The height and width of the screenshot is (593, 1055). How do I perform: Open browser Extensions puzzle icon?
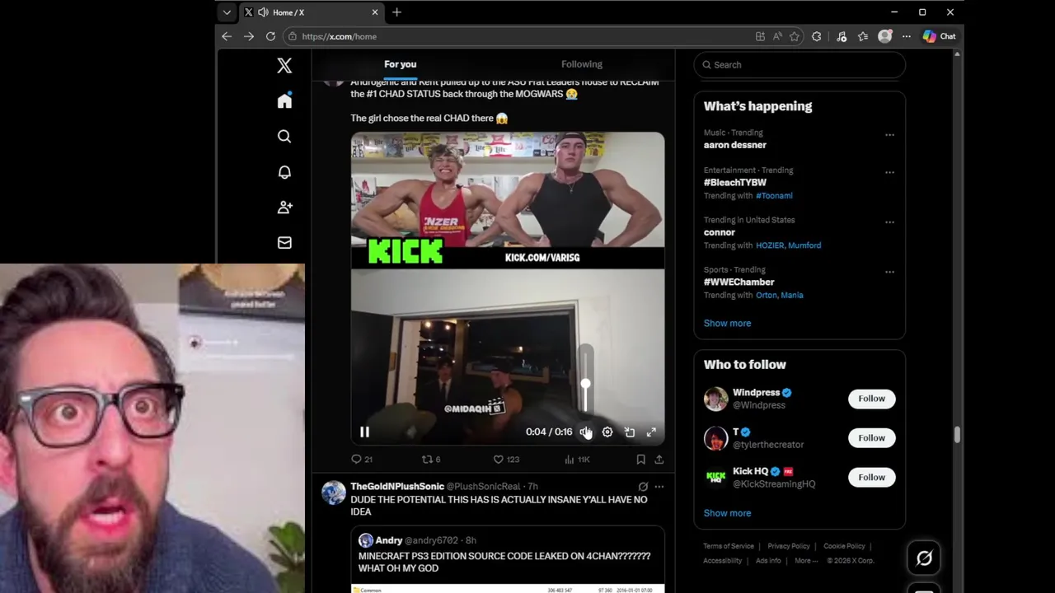(x=817, y=36)
